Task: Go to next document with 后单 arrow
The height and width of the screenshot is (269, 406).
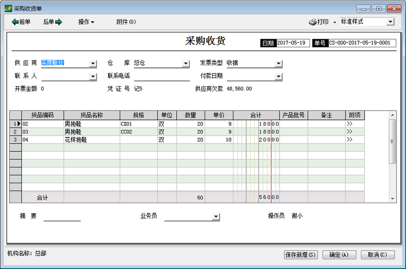Action: click(x=53, y=22)
